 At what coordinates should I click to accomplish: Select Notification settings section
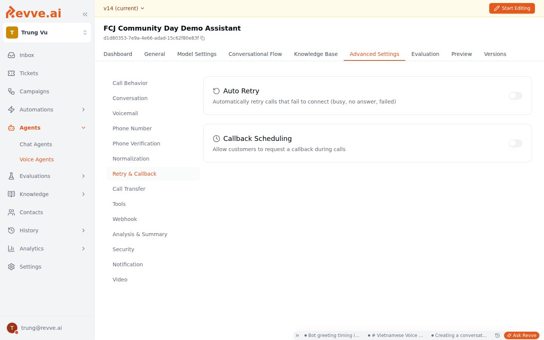(153, 264)
